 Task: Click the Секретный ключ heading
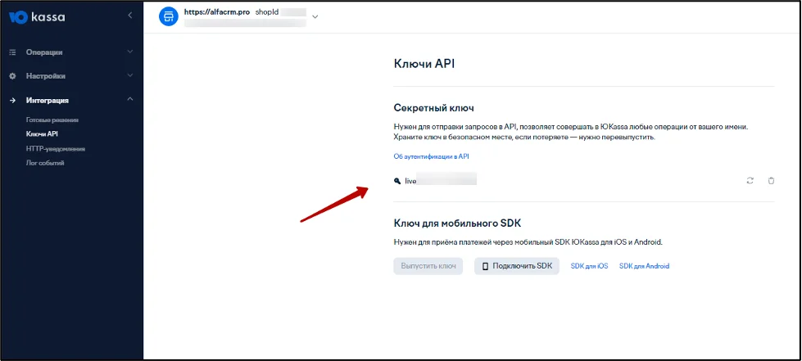(x=433, y=108)
